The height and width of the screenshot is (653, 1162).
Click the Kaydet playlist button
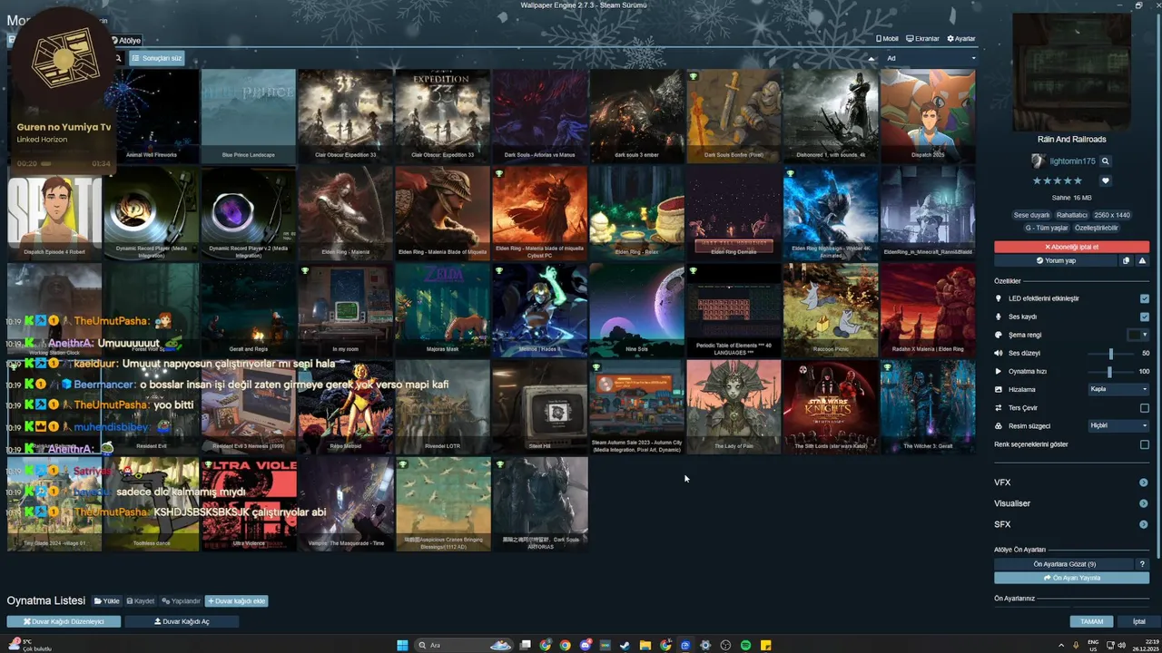[141, 601]
